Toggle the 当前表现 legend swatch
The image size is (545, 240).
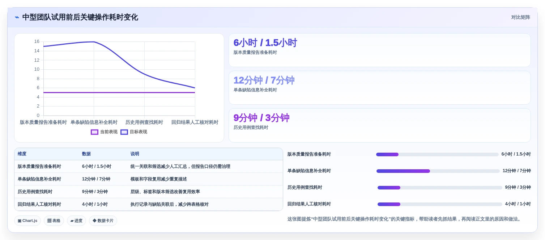tap(94, 132)
